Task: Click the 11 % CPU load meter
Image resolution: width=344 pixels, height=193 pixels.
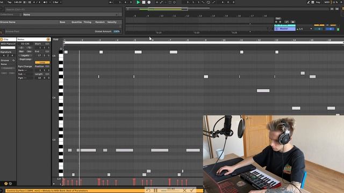Action: (x=335, y=2)
